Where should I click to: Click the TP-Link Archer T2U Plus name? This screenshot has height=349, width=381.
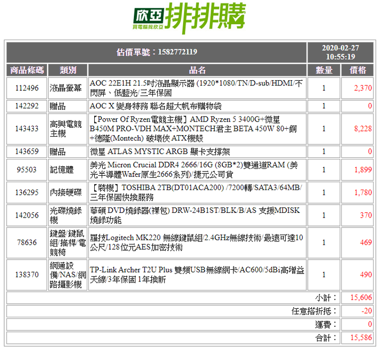point(197,275)
